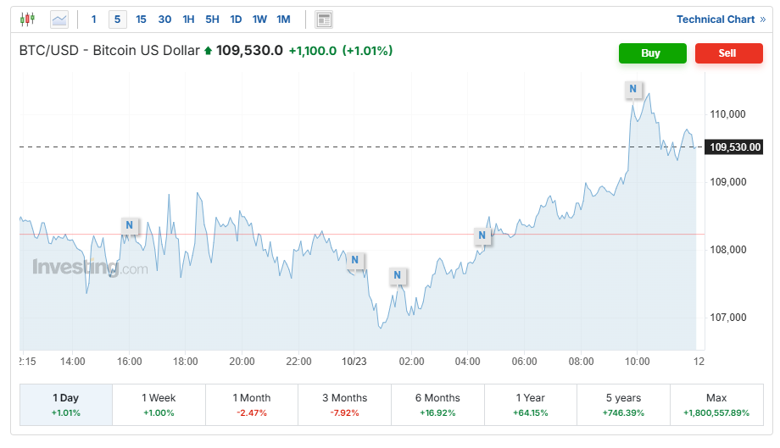Select the 15 minute interval
The image size is (780, 448).
[x=141, y=19]
